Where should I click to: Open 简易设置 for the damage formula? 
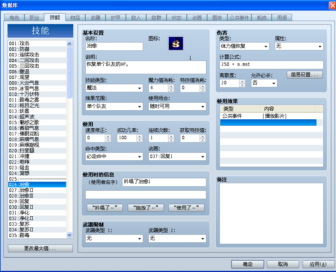click(x=304, y=74)
